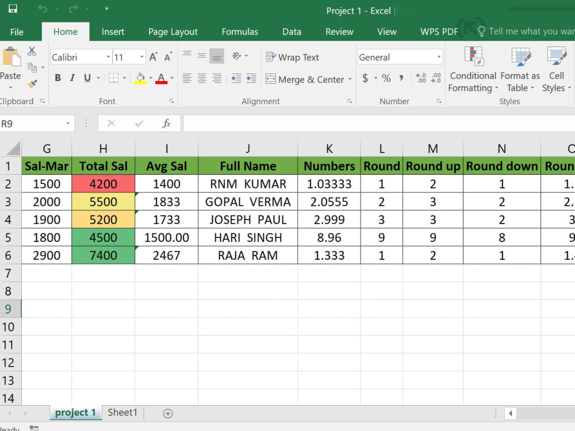Open the fill color options arrow
Viewport: 575px width, 431px height.
pos(150,78)
